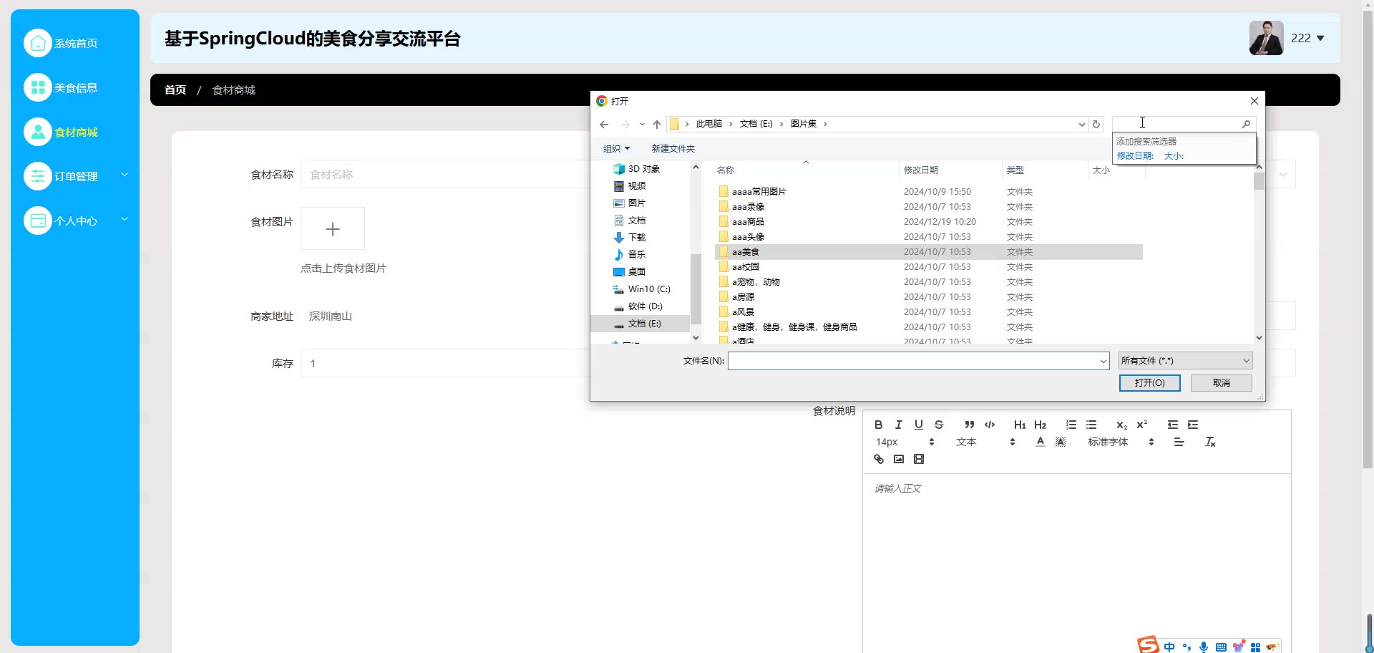Image resolution: width=1374 pixels, height=653 pixels.
Task: Insert a video into the editor
Action: pyautogui.click(x=919, y=459)
